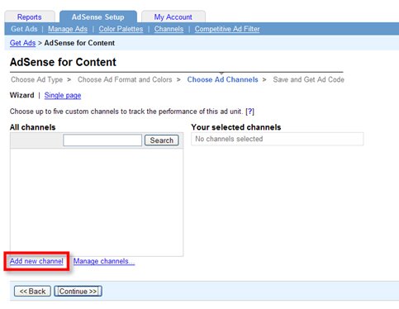Open Get Ads in the submenu bar
This screenshot has width=399, height=309.
click(24, 29)
